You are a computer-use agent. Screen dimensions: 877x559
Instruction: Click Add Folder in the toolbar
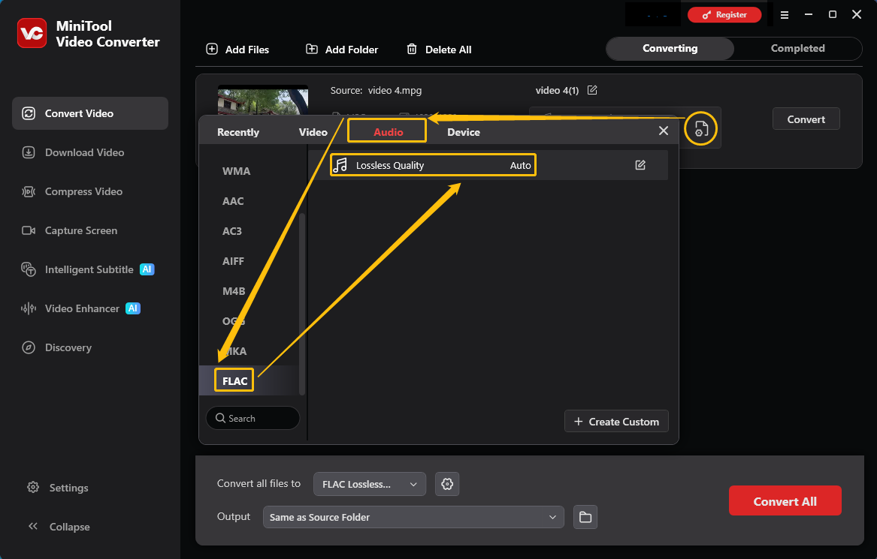342,50
